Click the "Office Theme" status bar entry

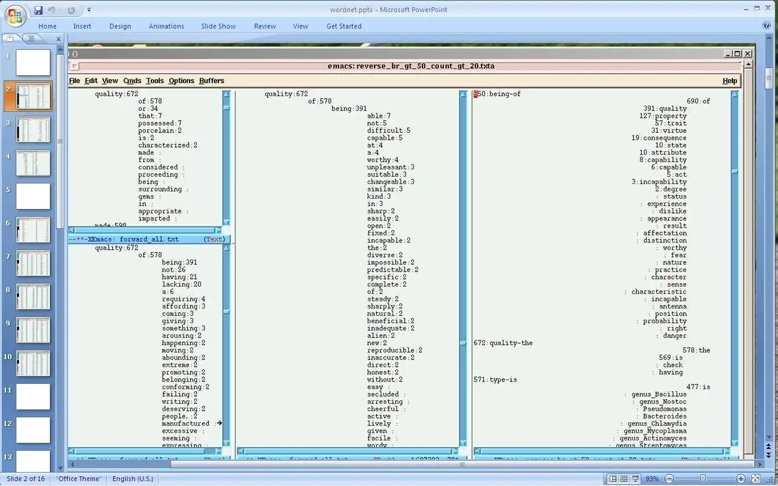[78, 479]
